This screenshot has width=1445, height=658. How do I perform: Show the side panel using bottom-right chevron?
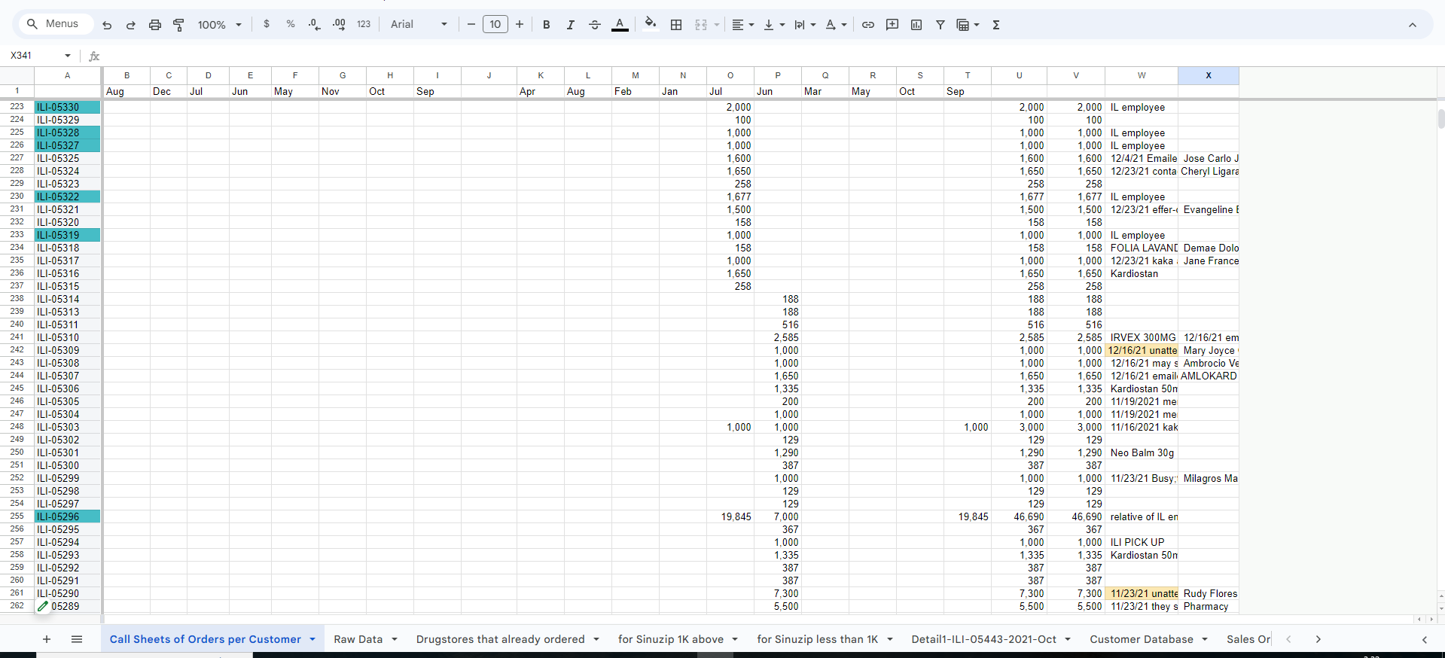tap(1425, 639)
